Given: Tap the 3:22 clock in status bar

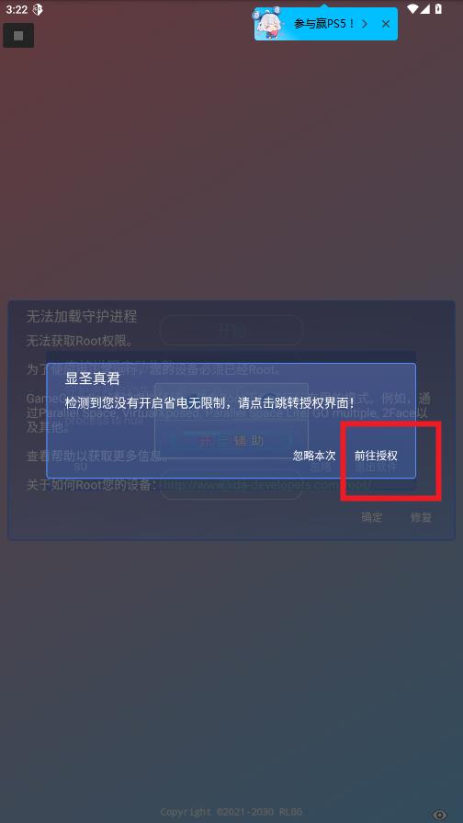Looking at the screenshot, I should [17, 9].
